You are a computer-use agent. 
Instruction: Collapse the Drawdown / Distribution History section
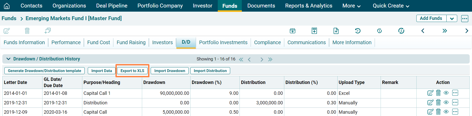9,59
